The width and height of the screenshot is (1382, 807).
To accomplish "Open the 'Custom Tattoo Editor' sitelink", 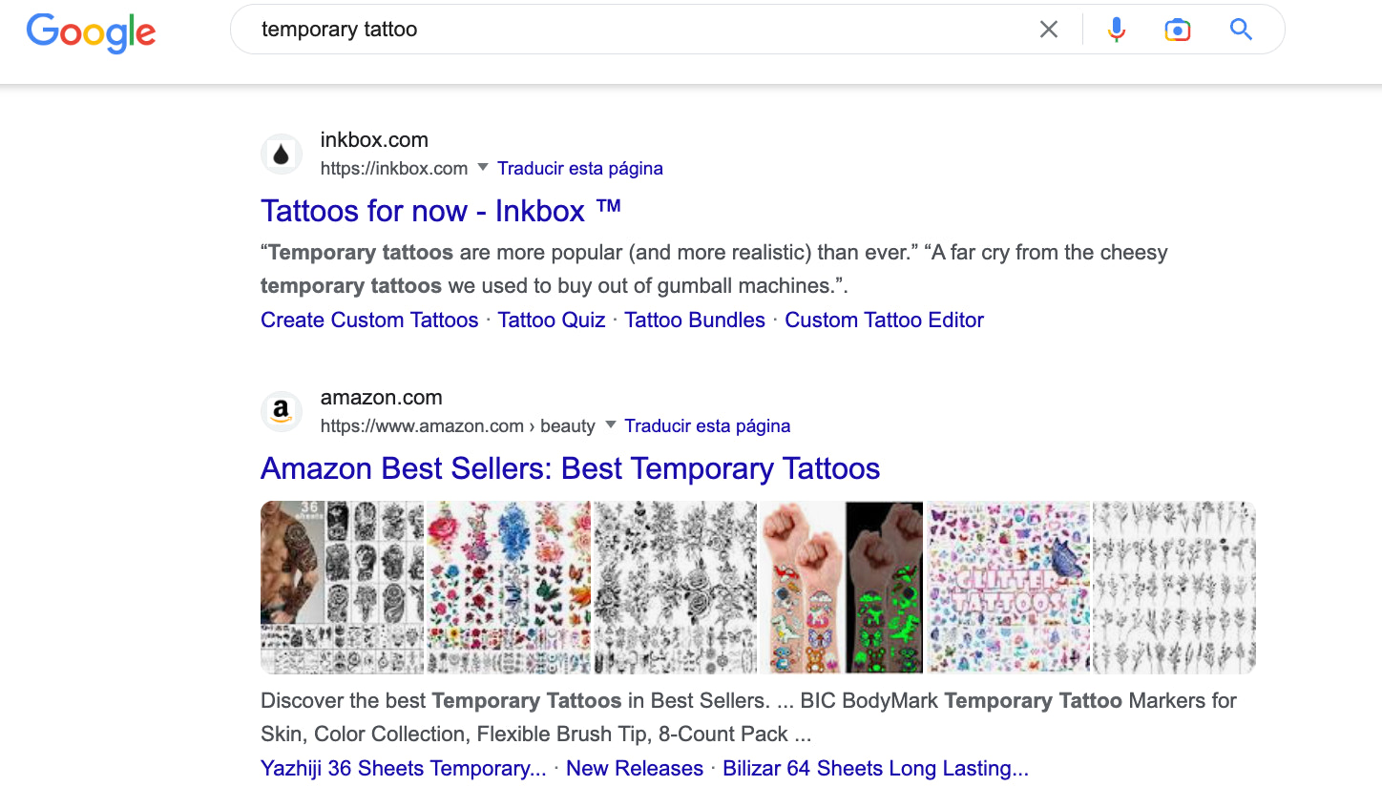I will 884,320.
